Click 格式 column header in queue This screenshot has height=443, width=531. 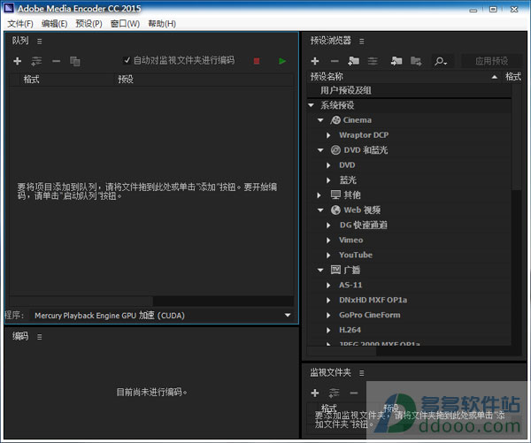tap(31, 80)
